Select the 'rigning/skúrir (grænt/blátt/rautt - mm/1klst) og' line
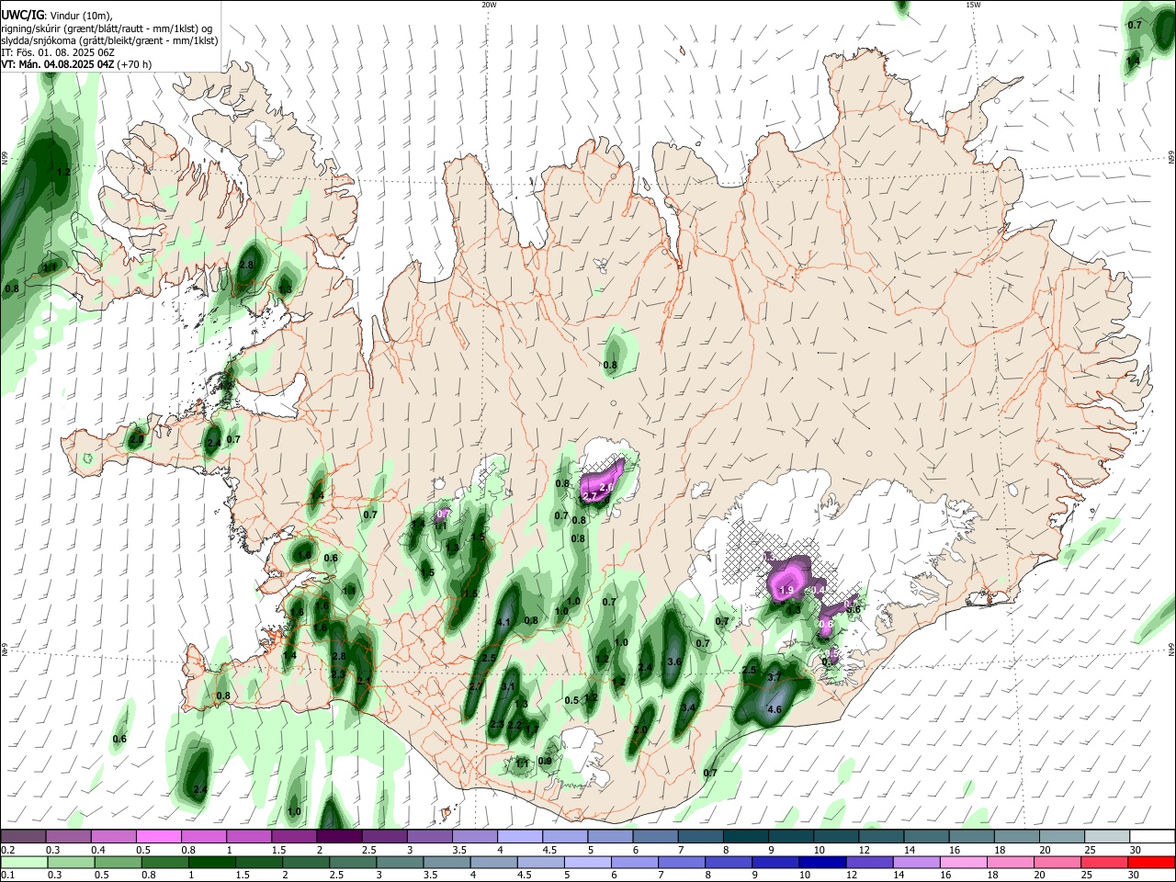 (107, 28)
